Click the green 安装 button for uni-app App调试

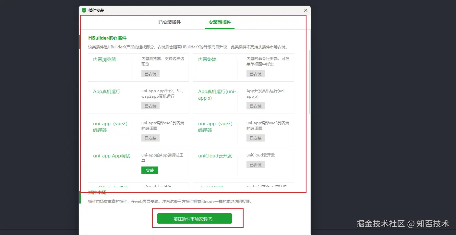(x=150, y=170)
